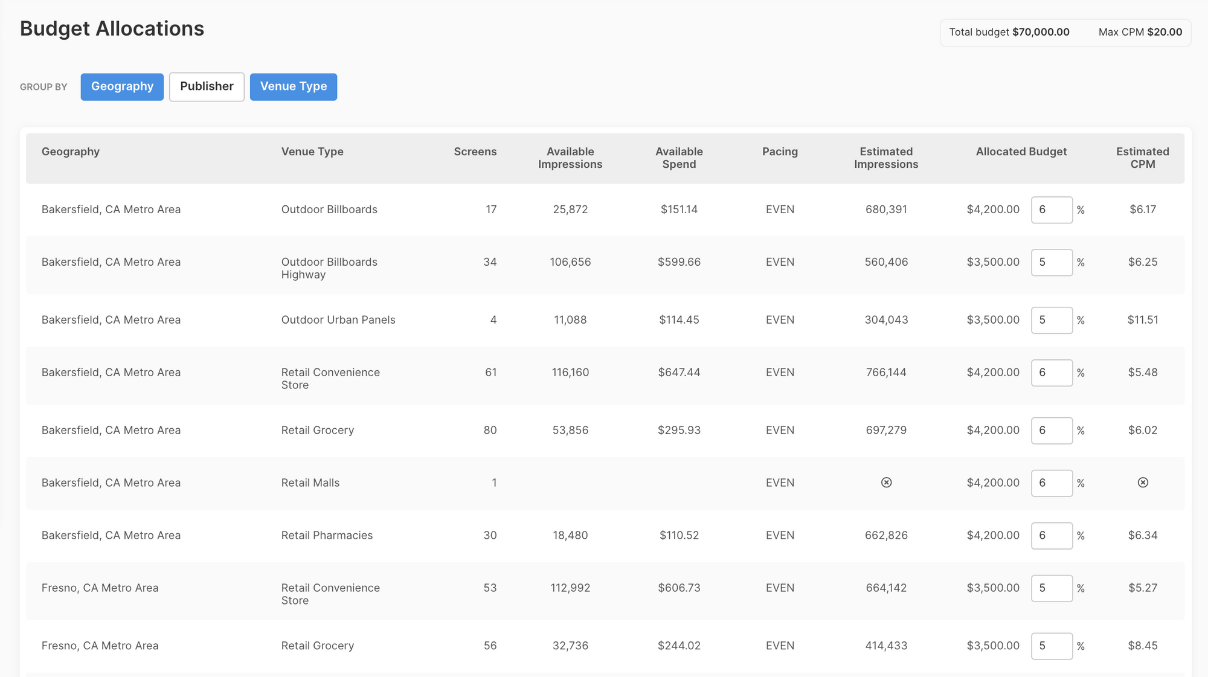
Task: Enable the Publisher grouping
Action: pyautogui.click(x=206, y=86)
